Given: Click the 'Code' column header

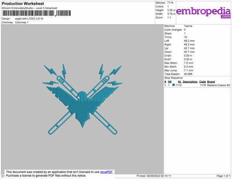Looking at the screenshot, I should (203, 82).
